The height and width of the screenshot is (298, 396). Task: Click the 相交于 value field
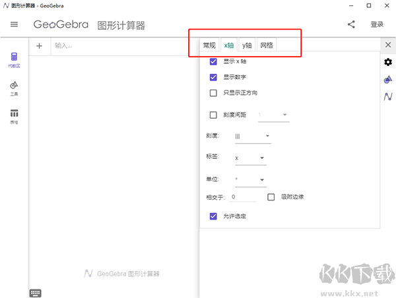click(242, 197)
